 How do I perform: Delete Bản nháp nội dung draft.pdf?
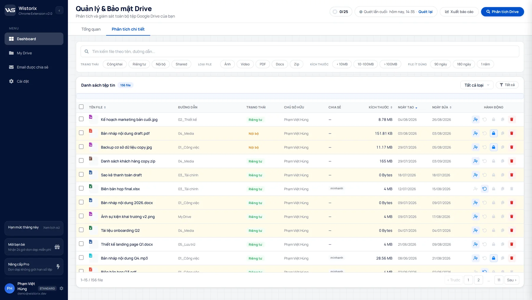coord(512,133)
